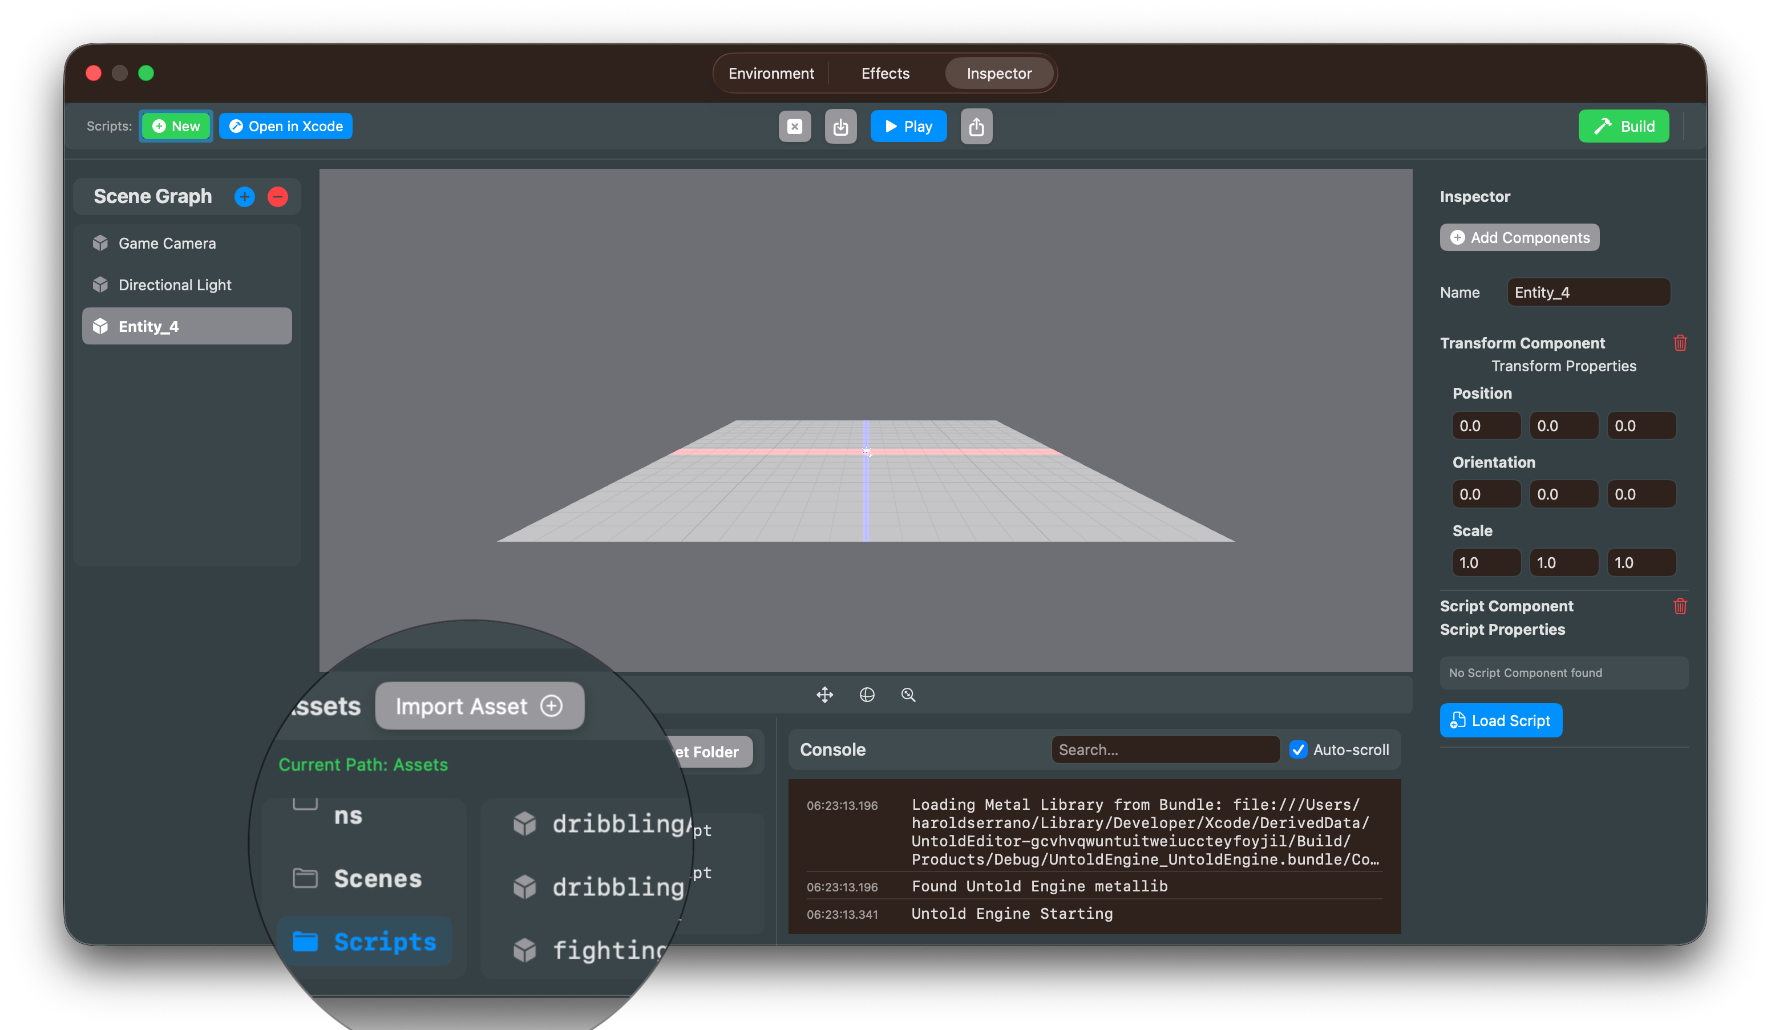The image size is (1771, 1030).
Task: Click the import/download icon in the top toolbar
Action: click(840, 127)
